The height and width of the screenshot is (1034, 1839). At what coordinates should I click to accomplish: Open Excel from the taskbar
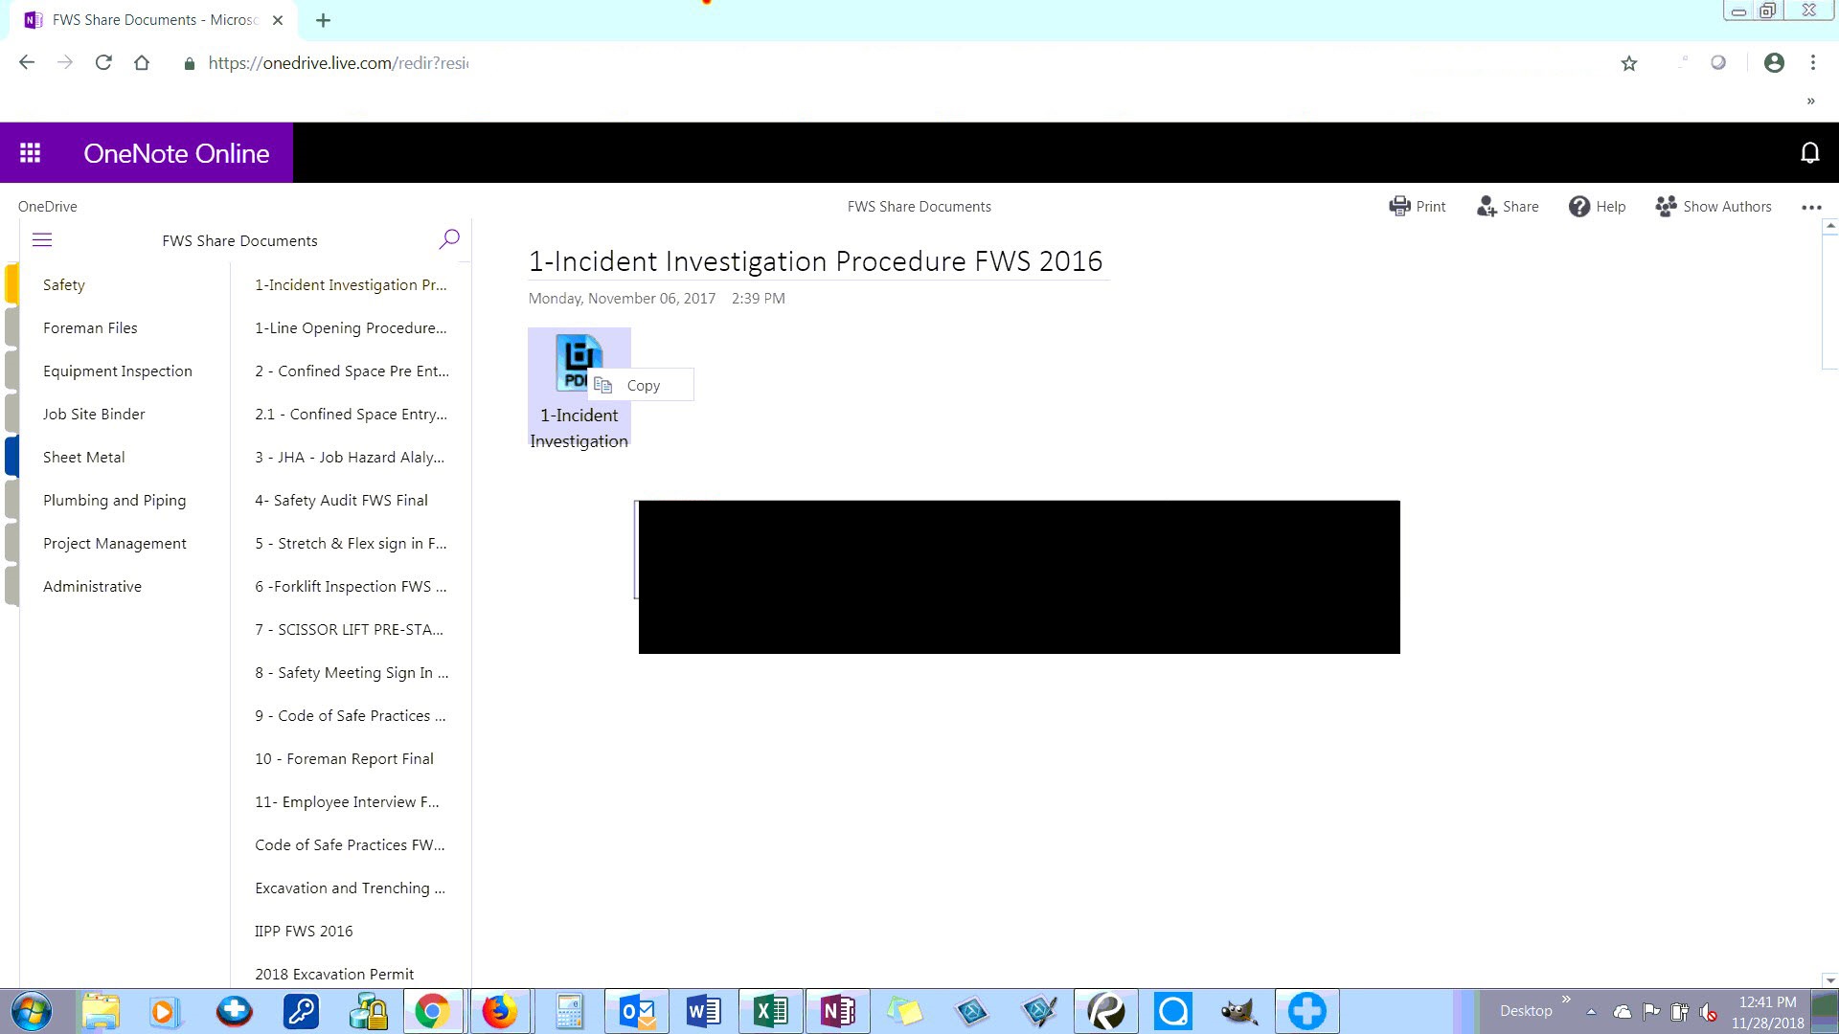click(x=770, y=1011)
